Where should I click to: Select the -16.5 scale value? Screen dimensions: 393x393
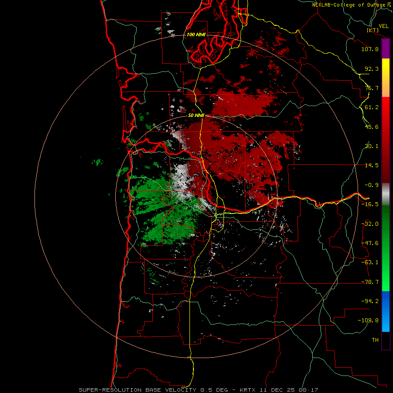(x=370, y=204)
